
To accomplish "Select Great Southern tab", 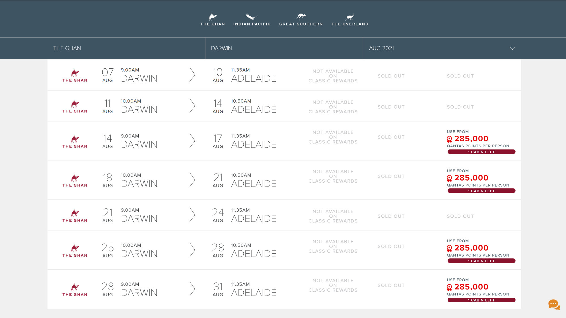I will pyautogui.click(x=301, y=19).
